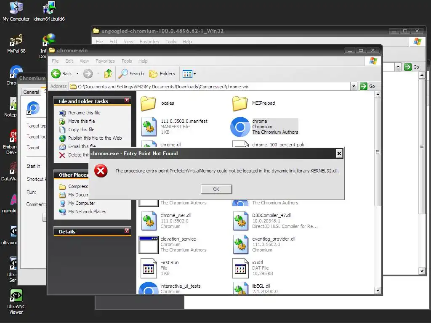The image size is (431, 323).
Task: Click OK in the Entry Point Not Found dialog
Action: (x=216, y=189)
